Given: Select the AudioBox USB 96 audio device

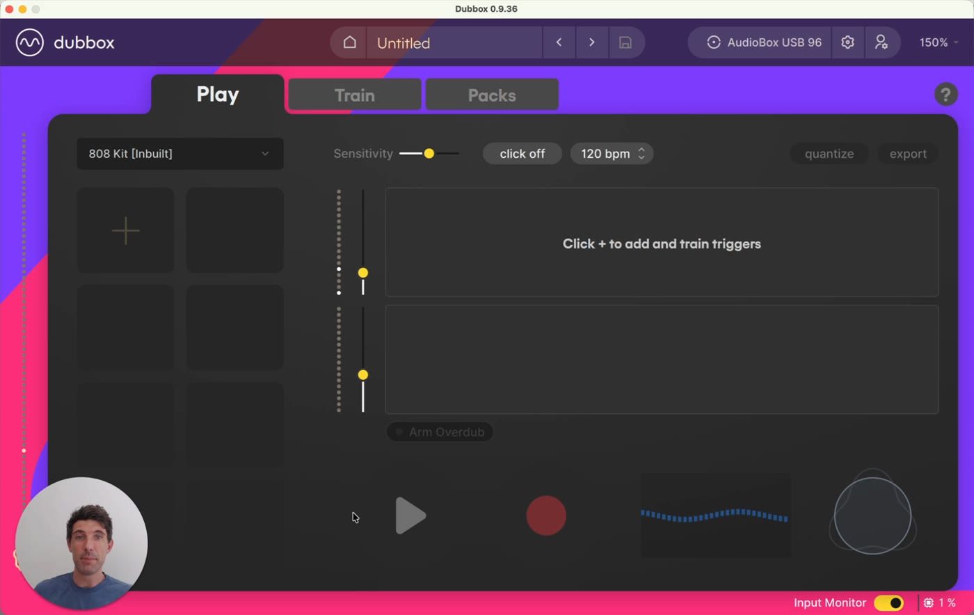Looking at the screenshot, I should 760,42.
